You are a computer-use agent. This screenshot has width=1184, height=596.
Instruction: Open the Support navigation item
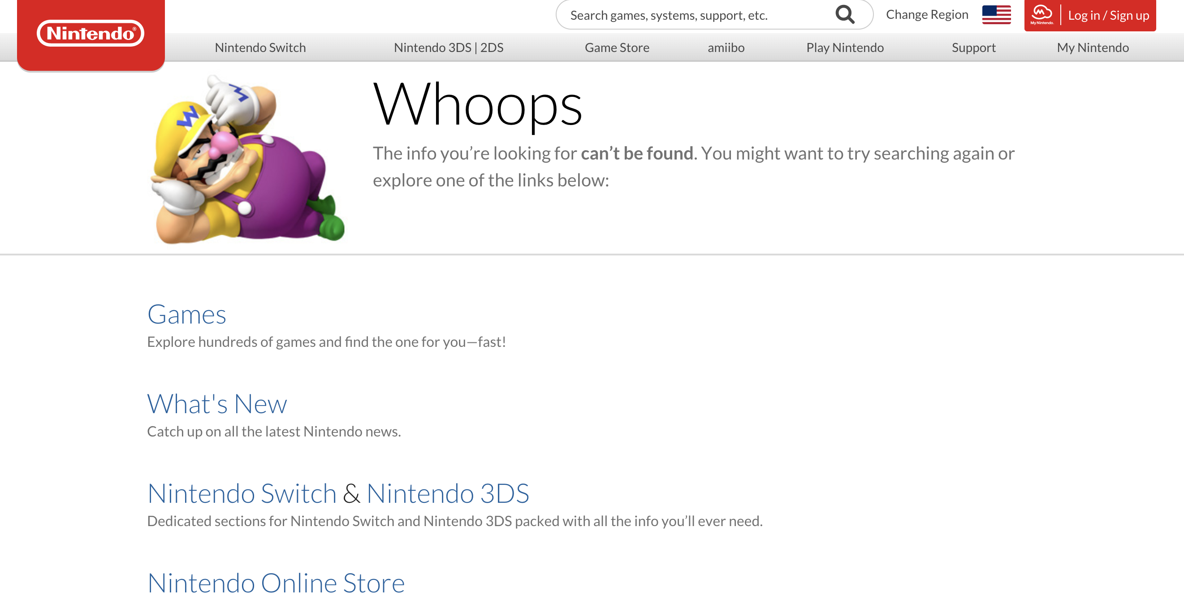coord(973,48)
